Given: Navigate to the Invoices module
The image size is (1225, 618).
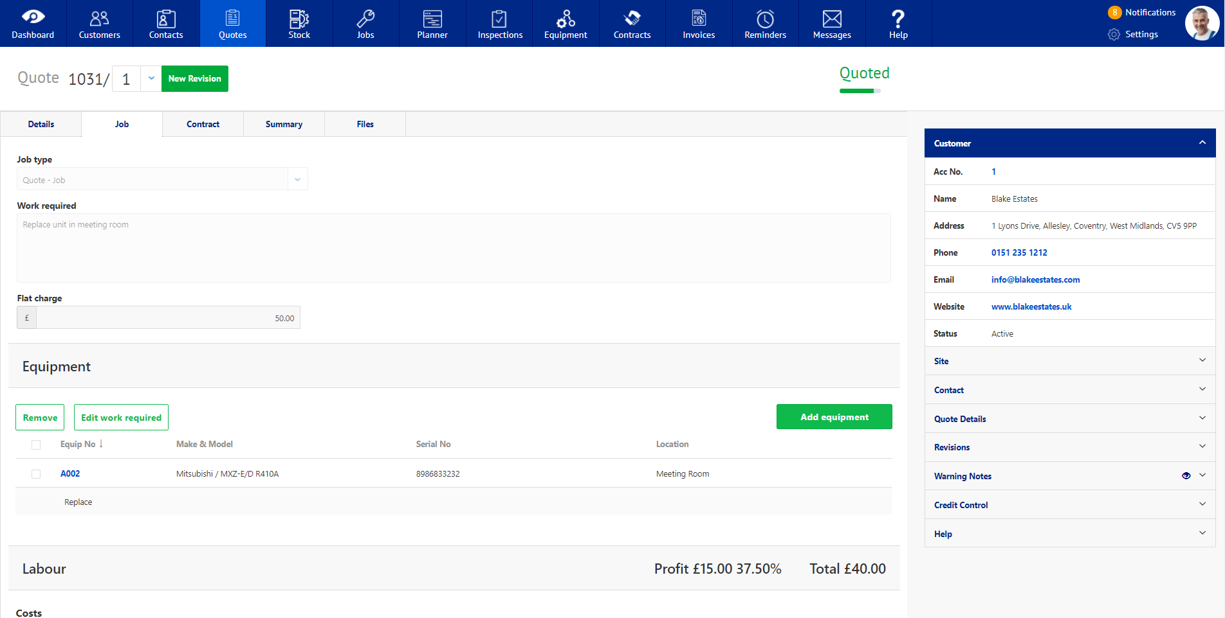Looking at the screenshot, I should tap(698, 23).
